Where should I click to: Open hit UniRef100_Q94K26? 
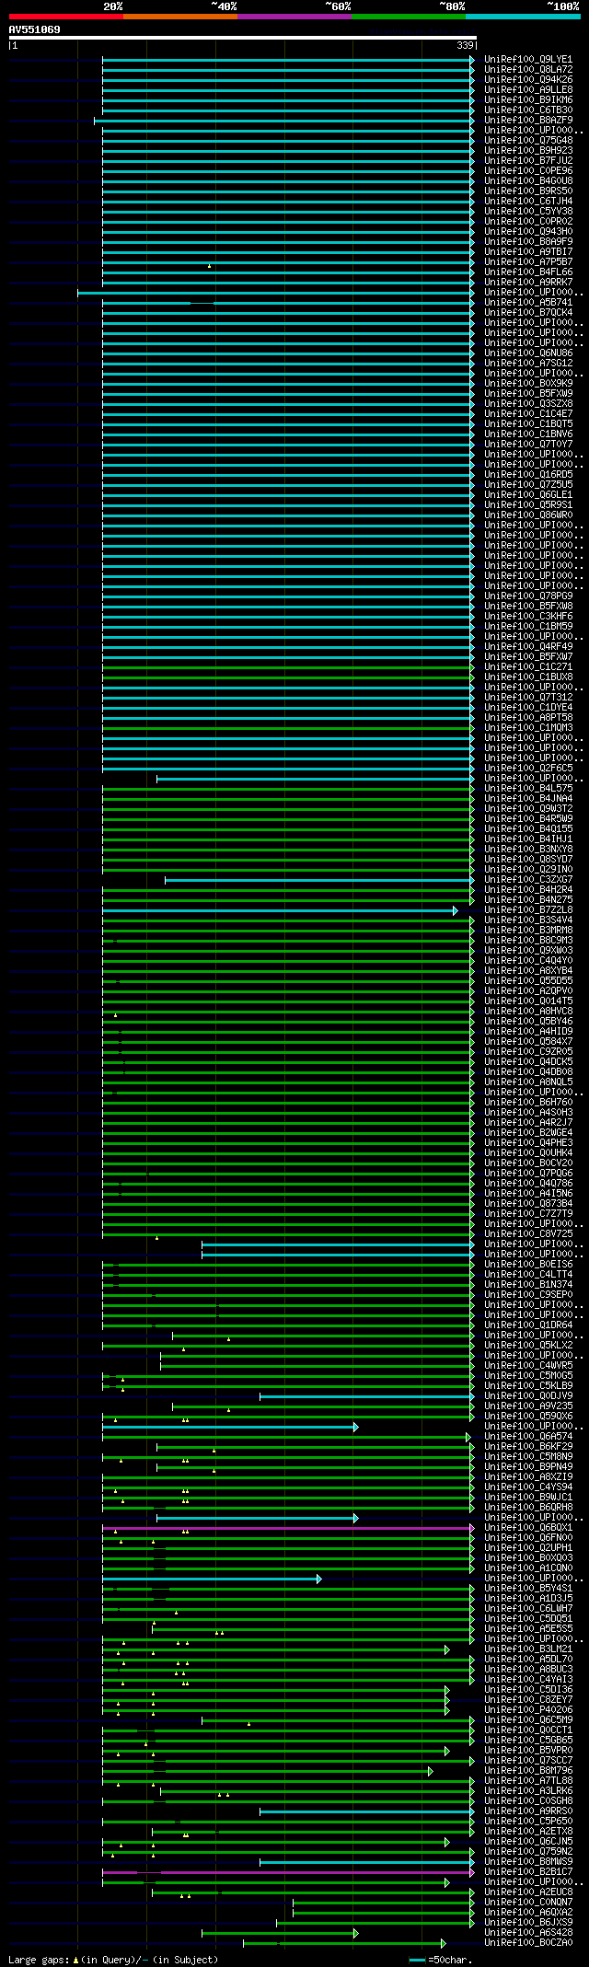pyautogui.click(x=528, y=80)
